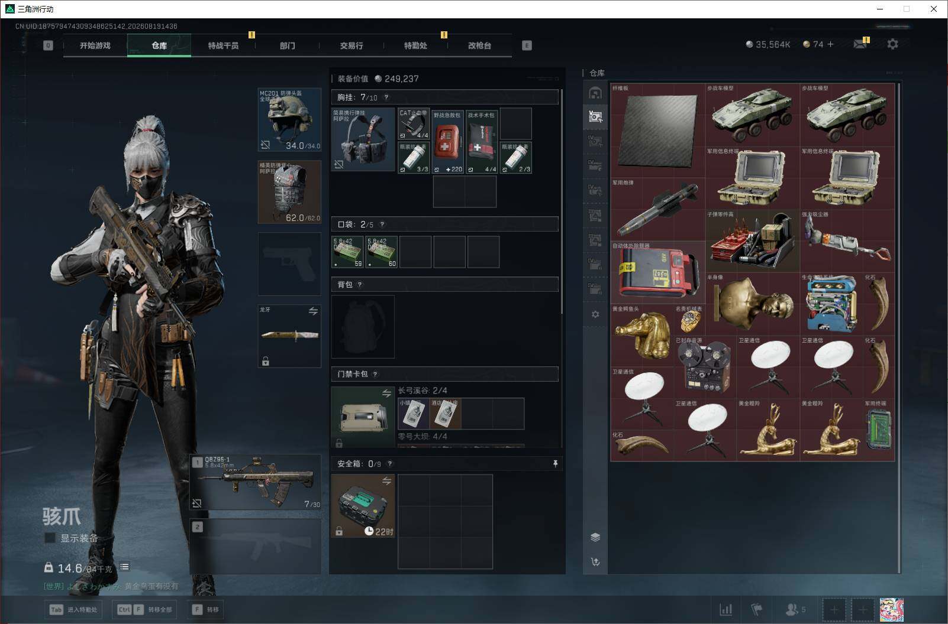Image resolution: width=948 pixels, height=624 pixels.
Task: Select the 简易携行弹挂 chest rig item
Action: pyautogui.click(x=363, y=139)
